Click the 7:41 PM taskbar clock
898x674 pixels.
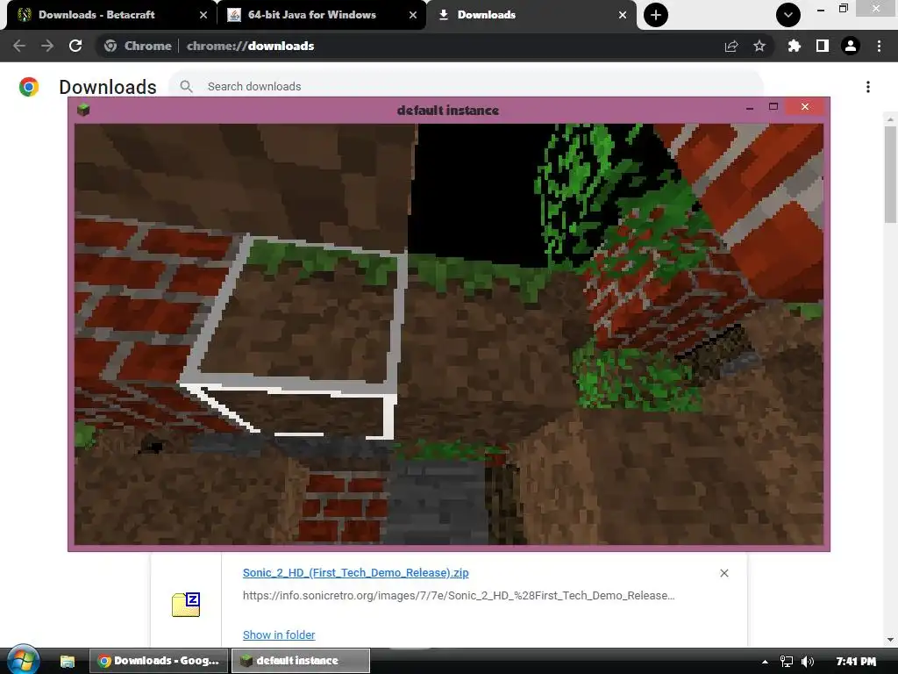pyautogui.click(x=856, y=662)
